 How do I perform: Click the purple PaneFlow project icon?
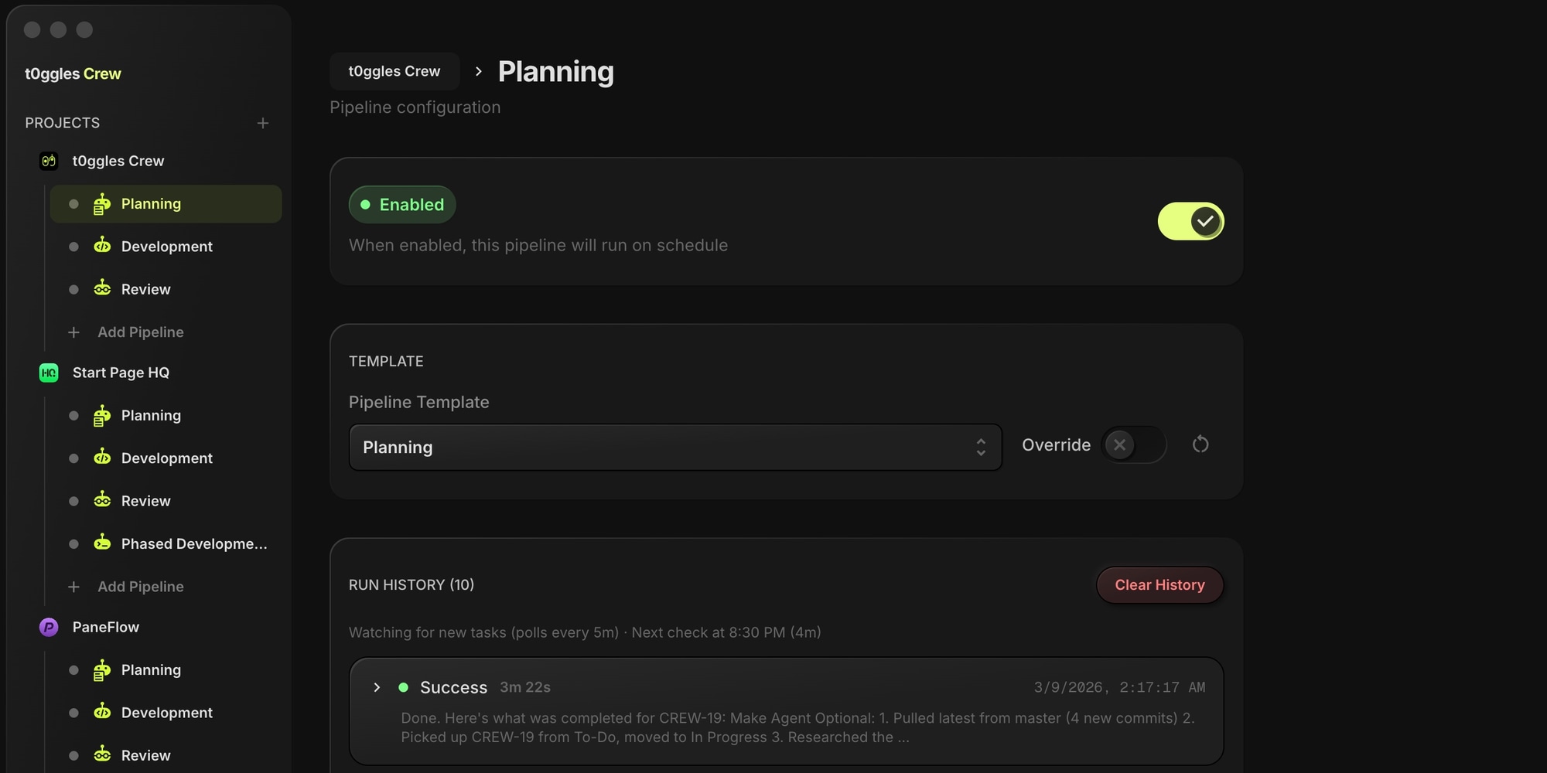[x=49, y=627]
